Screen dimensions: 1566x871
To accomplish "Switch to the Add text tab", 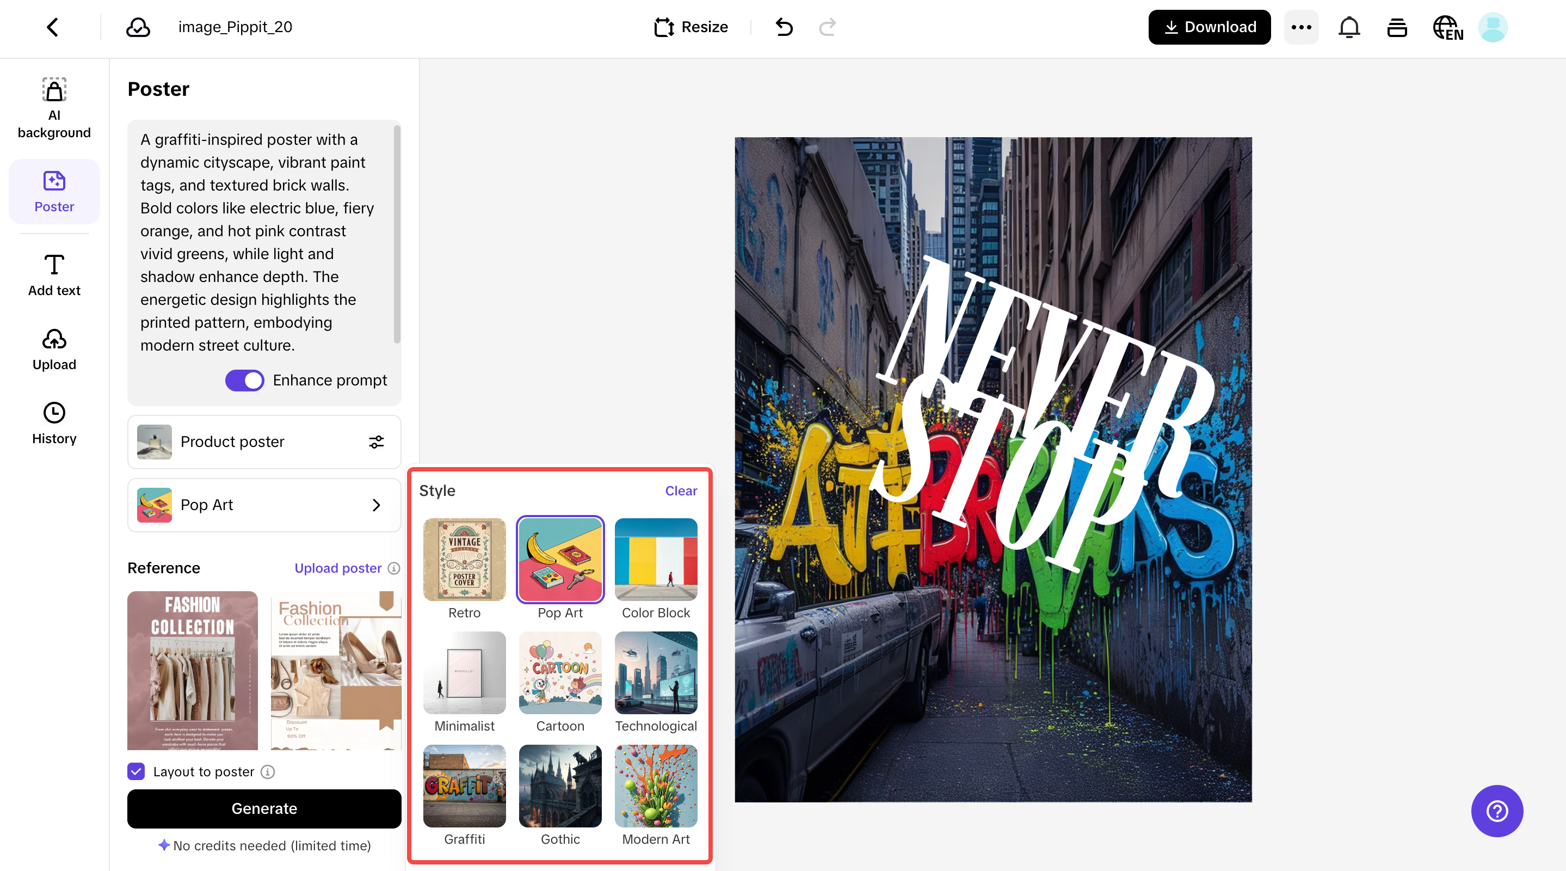I will [x=53, y=274].
